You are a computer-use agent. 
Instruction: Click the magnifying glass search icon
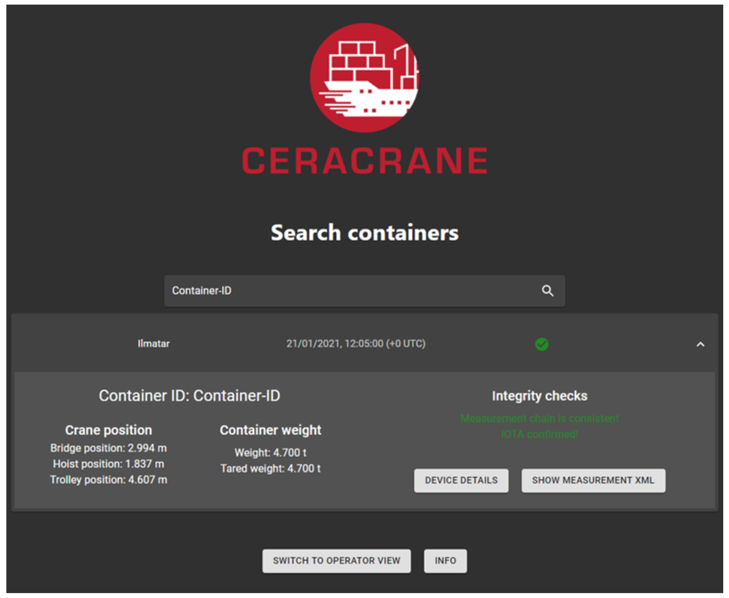tap(547, 291)
